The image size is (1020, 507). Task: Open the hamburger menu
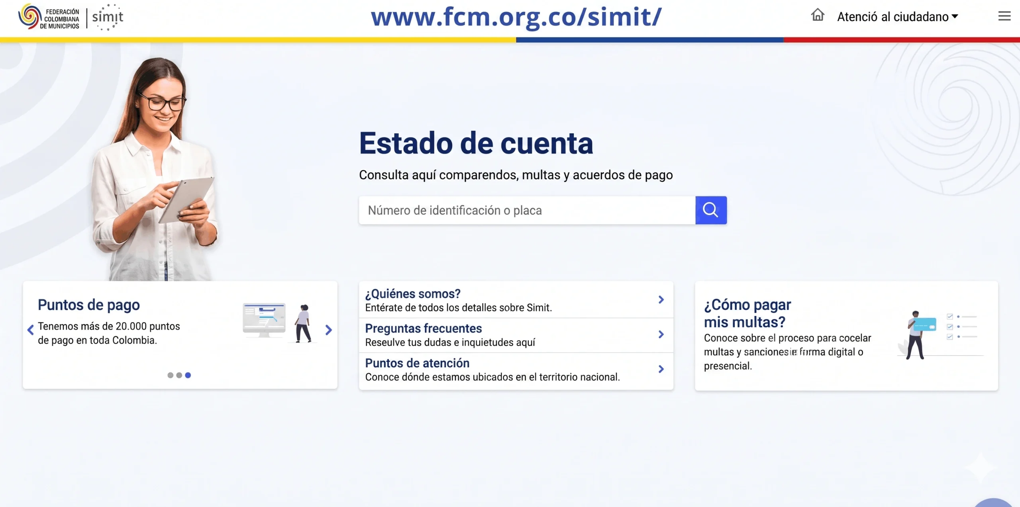1004,16
